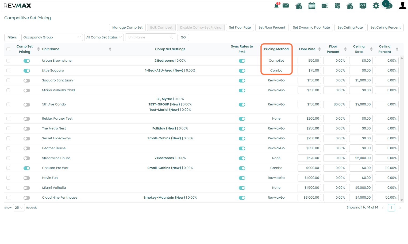Click Disable Comp-Set Pricing button

tap(201, 27)
